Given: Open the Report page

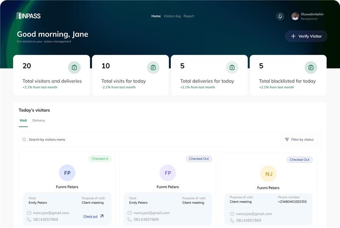Looking at the screenshot, I should coord(189,16).
